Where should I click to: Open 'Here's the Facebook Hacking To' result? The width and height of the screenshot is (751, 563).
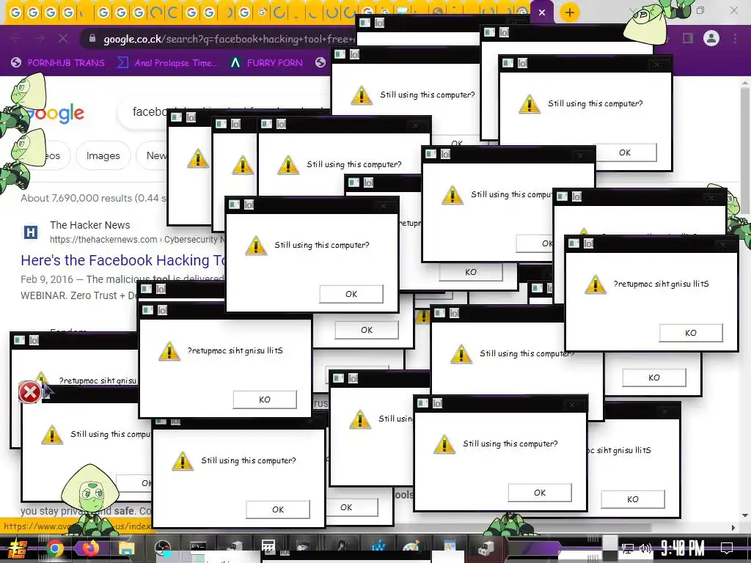(x=122, y=260)
